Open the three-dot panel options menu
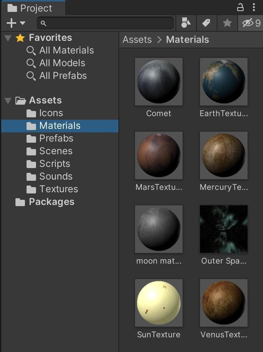 (254, 8)
